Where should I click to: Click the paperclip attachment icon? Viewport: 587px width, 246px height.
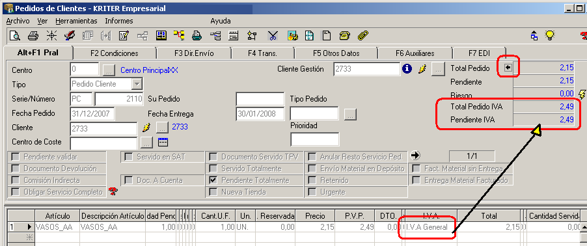pyautogui.click(x=362, y=36)
